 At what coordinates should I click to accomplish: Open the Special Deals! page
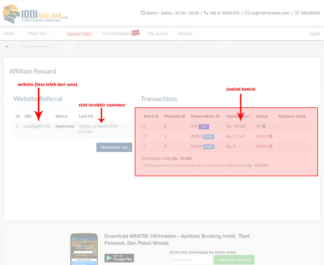[x=79, y=34]
